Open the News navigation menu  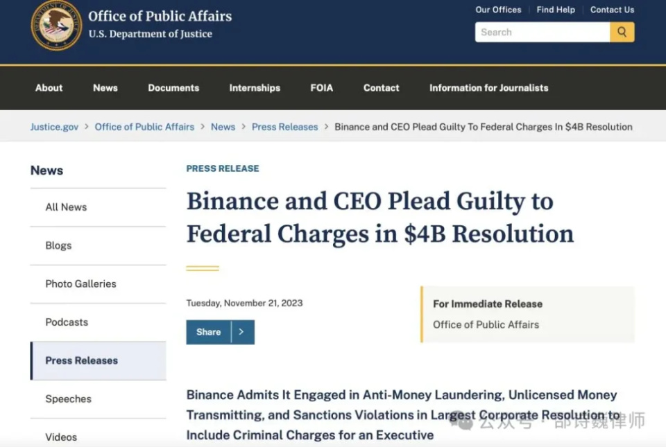105,88
